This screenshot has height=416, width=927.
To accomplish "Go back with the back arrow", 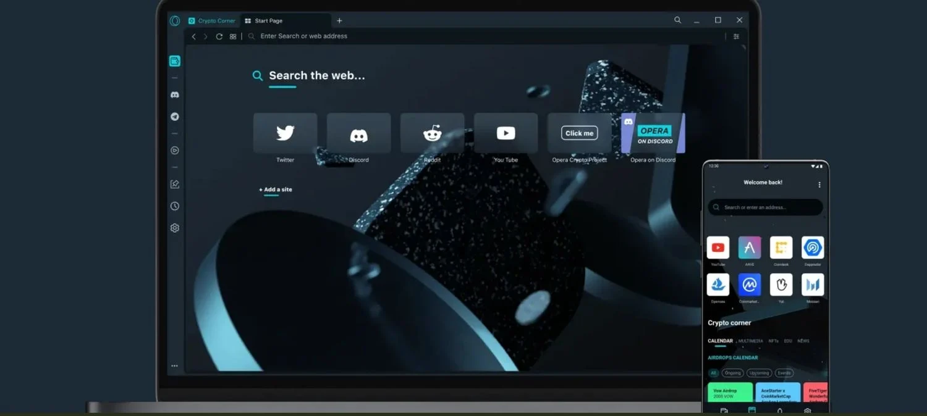I will [193, 36].
